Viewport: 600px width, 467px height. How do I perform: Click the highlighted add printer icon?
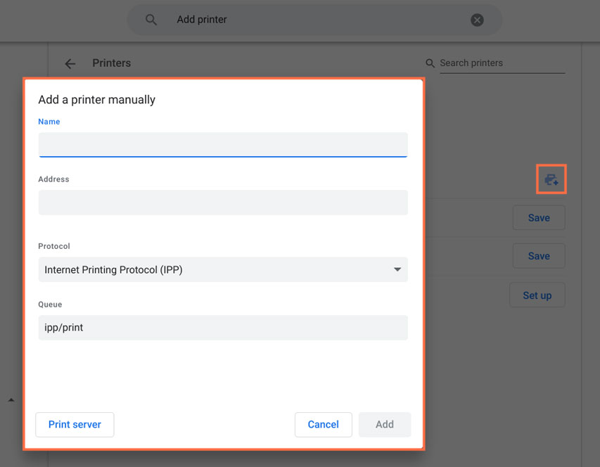point(551,179)
